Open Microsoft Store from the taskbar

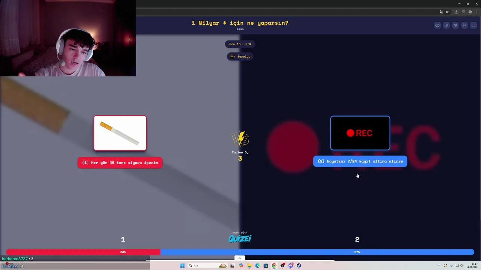[266, 265]
